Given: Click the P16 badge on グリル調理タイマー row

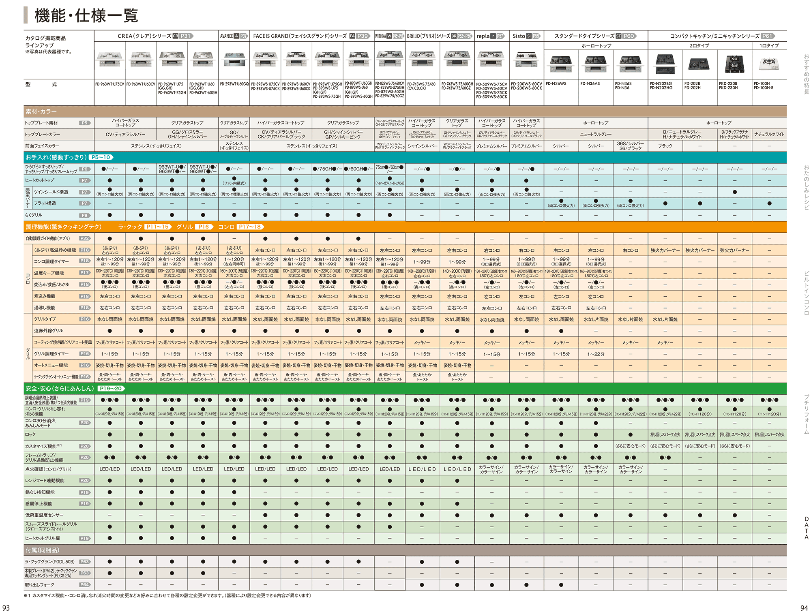Looking at the screenshot, I should [85, 354].
